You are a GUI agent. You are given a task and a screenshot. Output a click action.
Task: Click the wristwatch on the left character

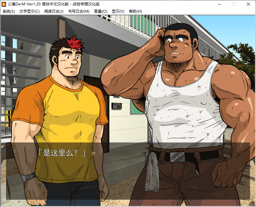click(29, 177)
